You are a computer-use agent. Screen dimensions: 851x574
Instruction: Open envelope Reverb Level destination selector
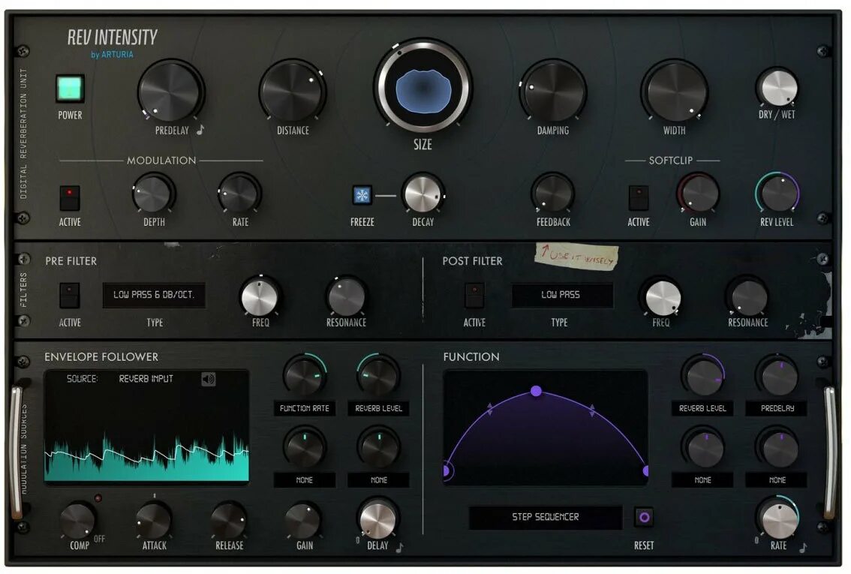pyautogui.click(x=379, y=408)
